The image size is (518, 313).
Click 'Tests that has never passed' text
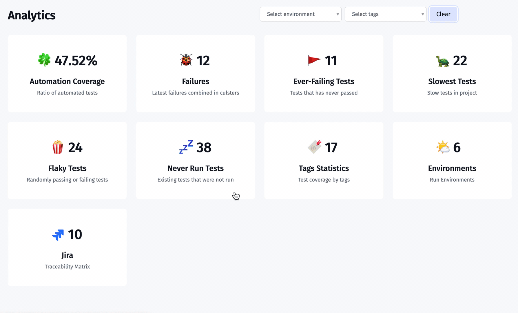click(324, 93)
